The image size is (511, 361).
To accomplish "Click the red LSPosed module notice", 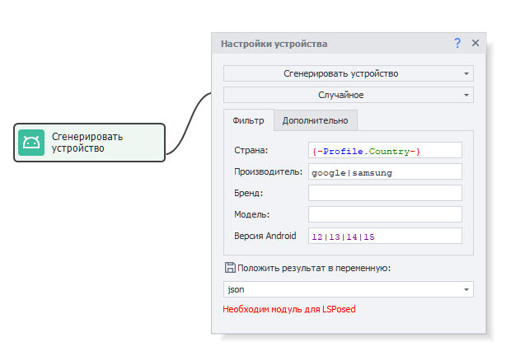I will (289, 310).
